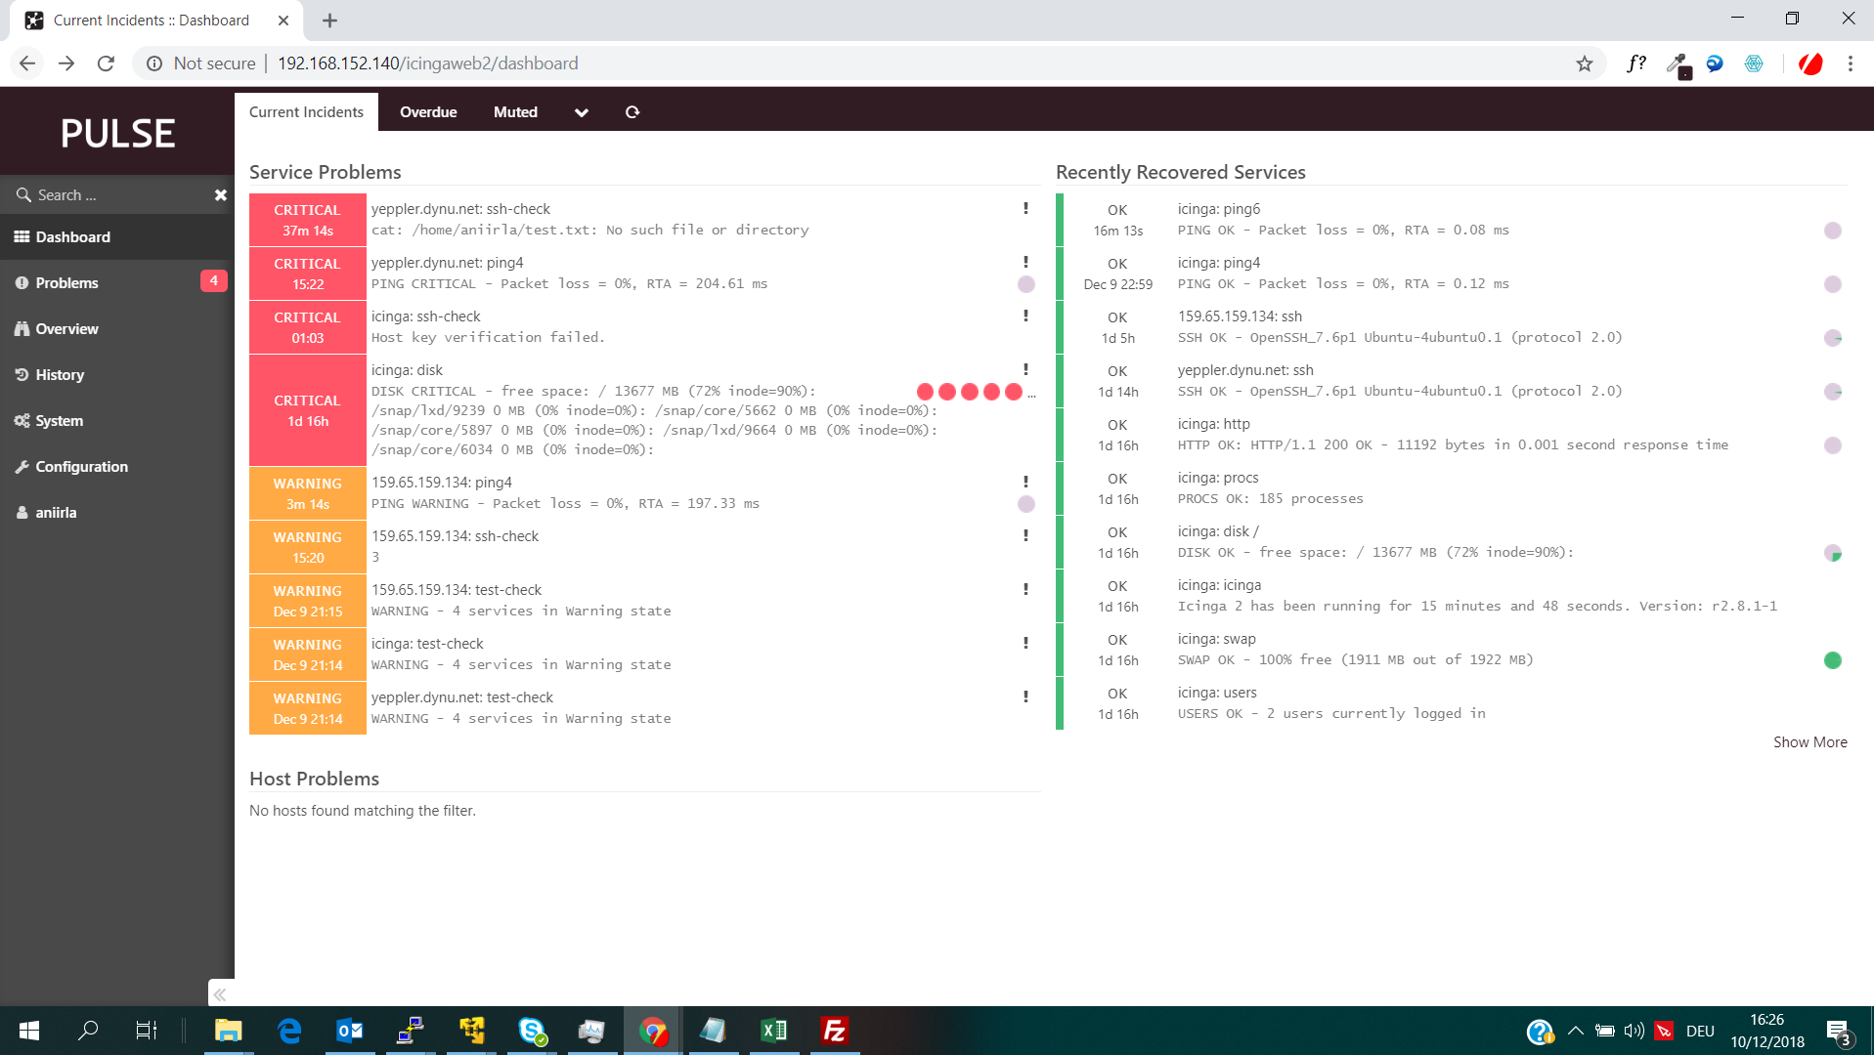1874x1055 pixels.
Task: Open the System menu in sidebar
Action: click(x=59, y=421)
